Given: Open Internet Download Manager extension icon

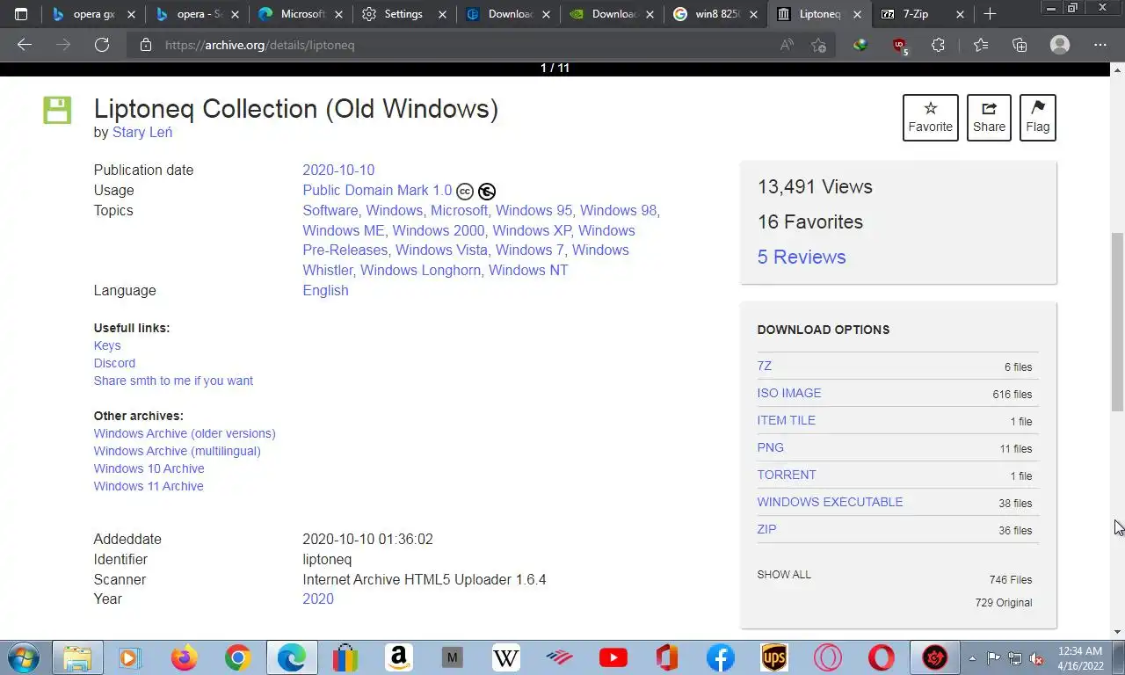Looking at the screenshot, I should point(860,45).
